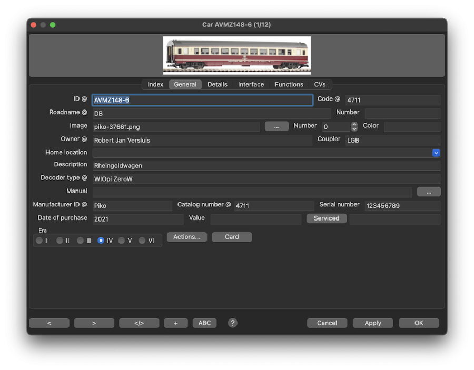Open the CVs tab
The width and height of the screenshot is (474, 370).
(320, 84)
